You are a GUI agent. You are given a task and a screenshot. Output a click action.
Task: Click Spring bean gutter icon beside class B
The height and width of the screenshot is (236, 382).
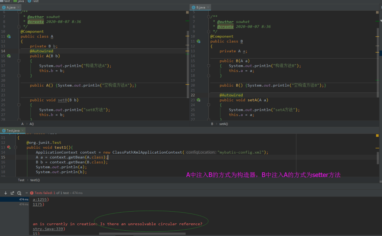pos(198,41)
